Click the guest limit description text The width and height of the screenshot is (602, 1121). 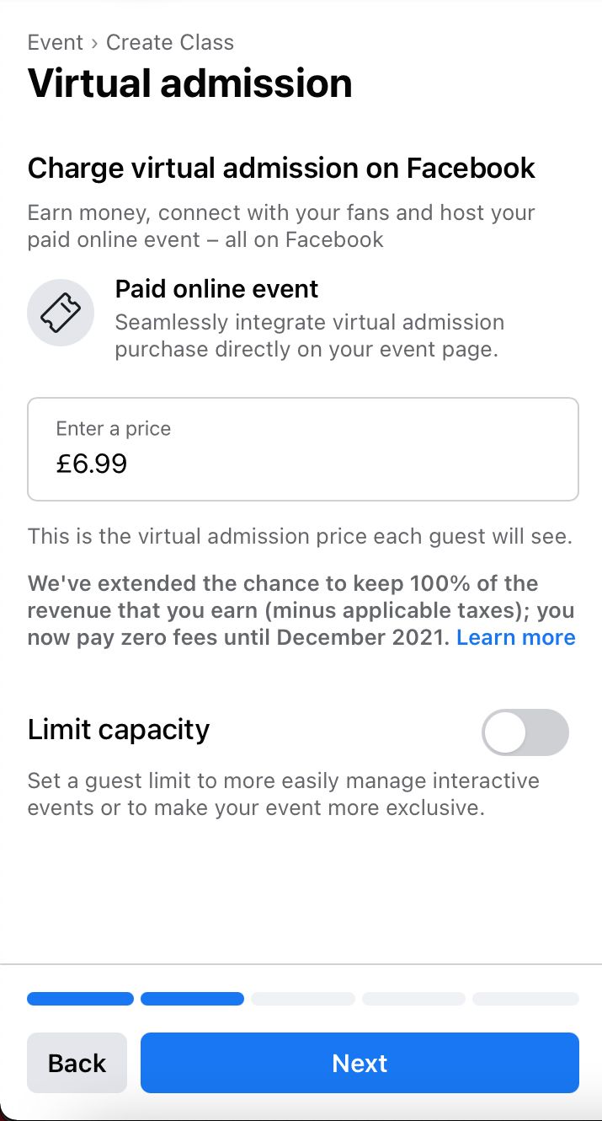click(283, 794)
